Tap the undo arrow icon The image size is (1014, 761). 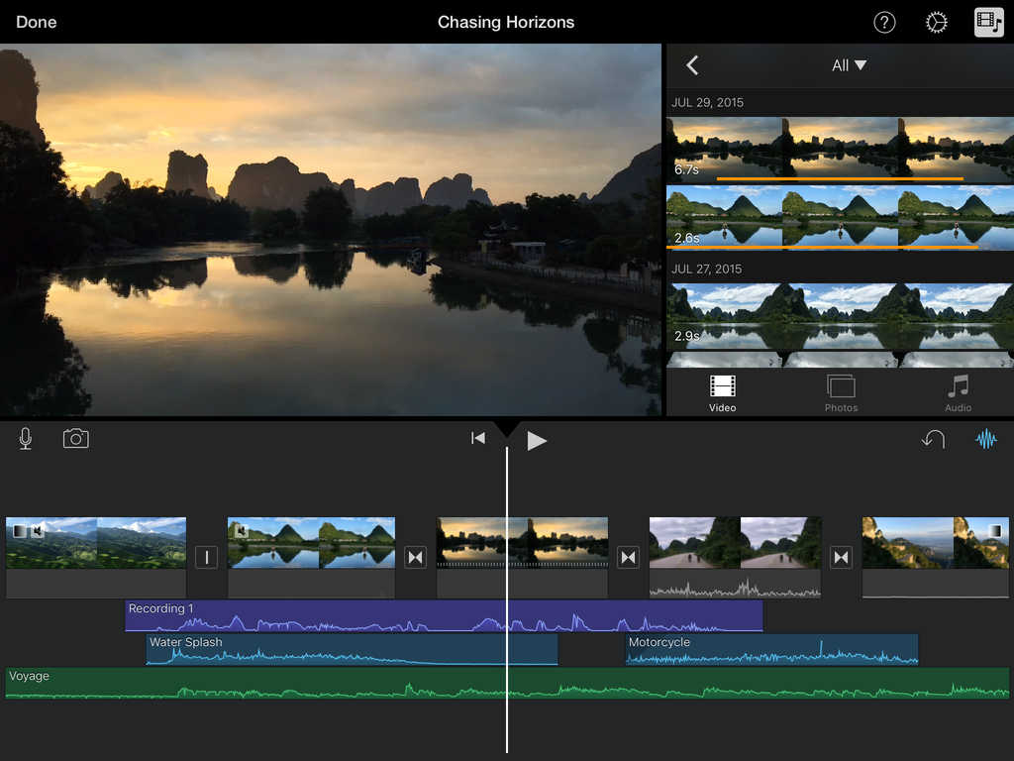click(x=932, y=439)
